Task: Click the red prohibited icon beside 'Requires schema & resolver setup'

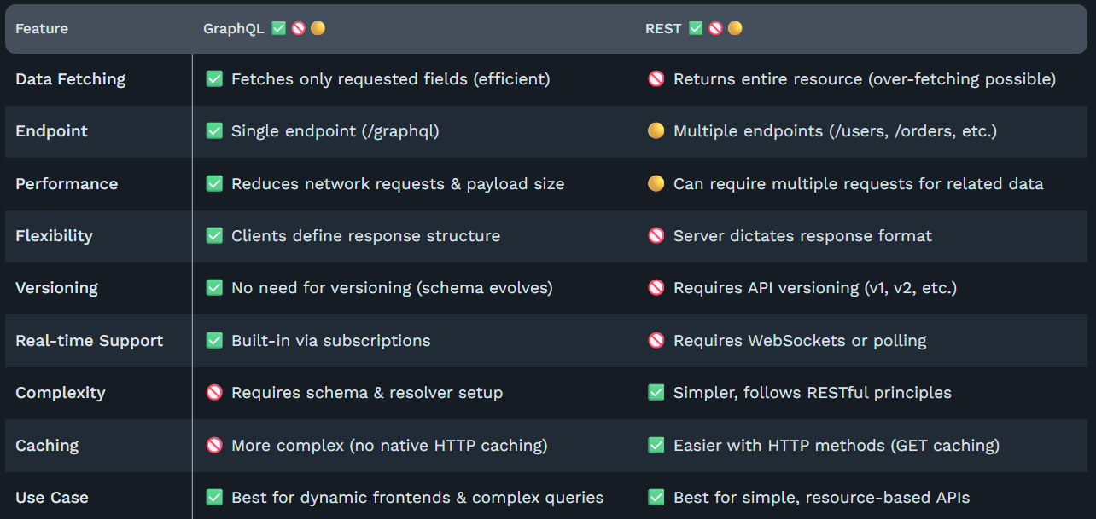Action: tap(214, 393)
